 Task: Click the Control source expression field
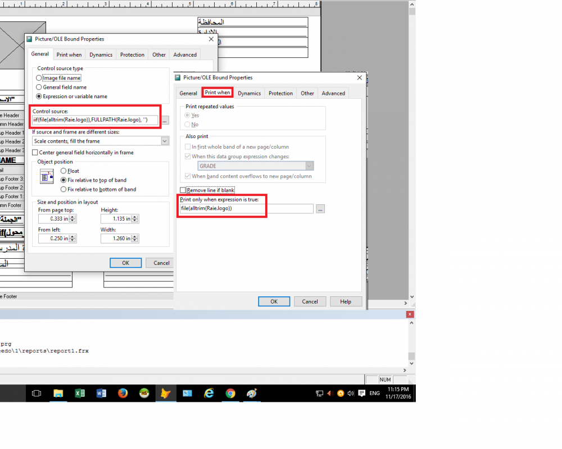[95, 120]
